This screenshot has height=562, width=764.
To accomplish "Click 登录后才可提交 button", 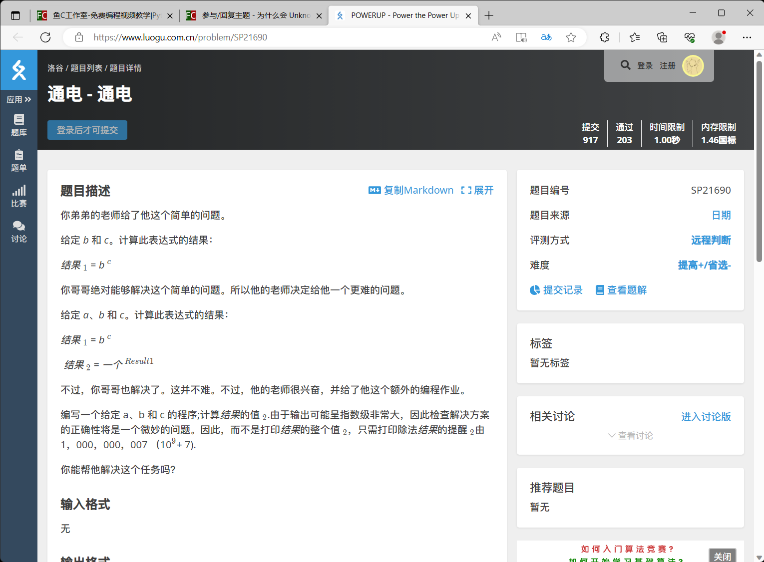I will coord(87,130).
